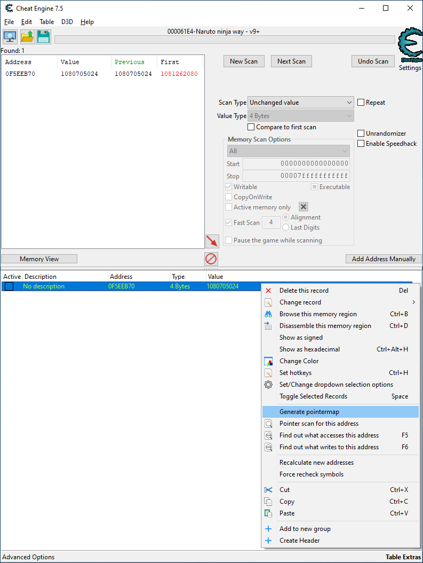The width and height of the screenshot is (423, 563).
Task: Expand the Change record submenu arrow
Action: (x=414, y=302)
